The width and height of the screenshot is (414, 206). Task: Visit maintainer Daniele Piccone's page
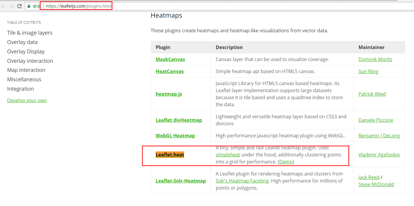pyautogui.click(x=376, y=120)
